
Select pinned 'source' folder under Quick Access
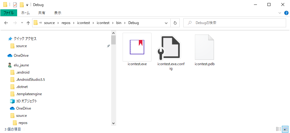point(21,46)
